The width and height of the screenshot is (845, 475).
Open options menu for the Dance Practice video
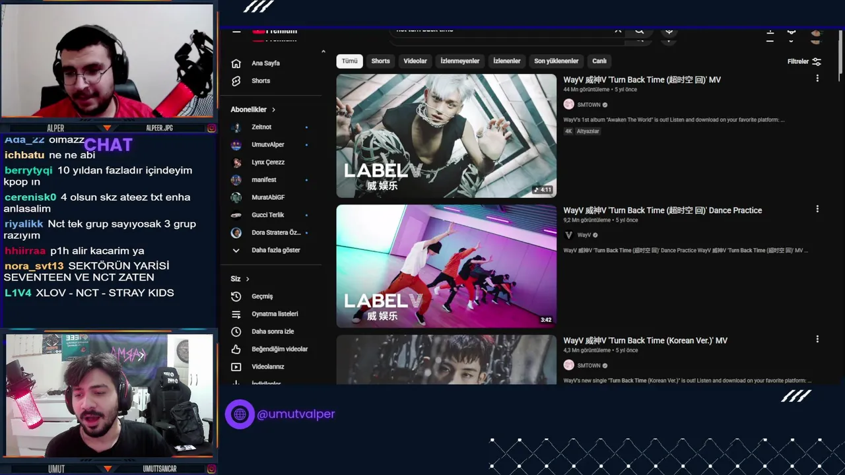click(817, 209)
